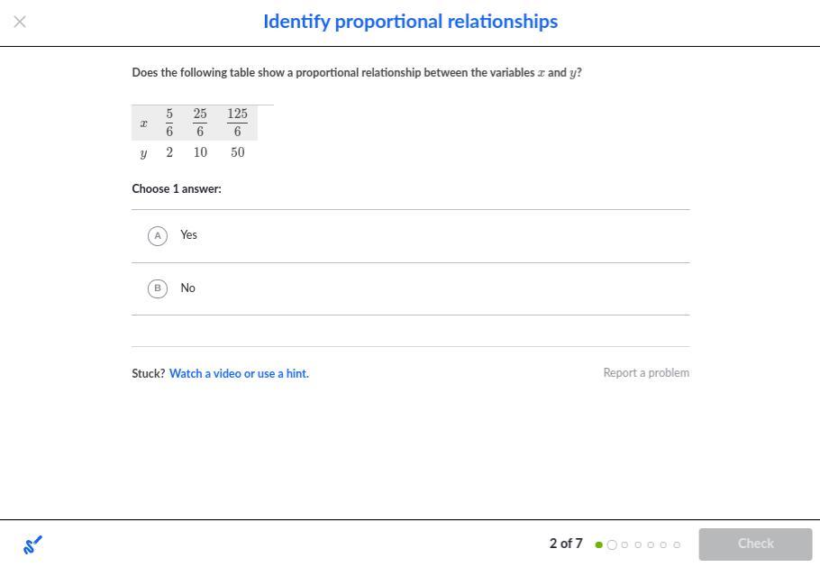Screen dimensions: 820x567
Task: Click the first green progress dot
Action: click(599, 544)
